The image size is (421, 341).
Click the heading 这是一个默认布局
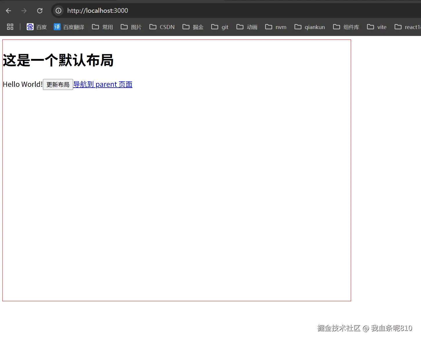[x=58, y=60]
